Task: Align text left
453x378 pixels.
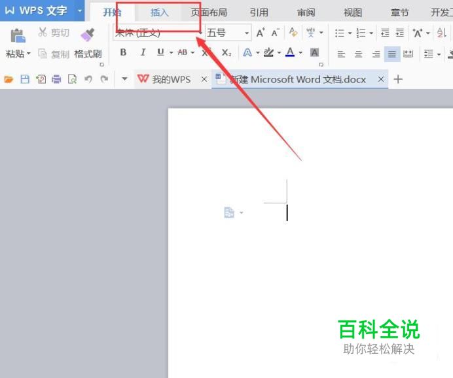Action: (341, 54)
